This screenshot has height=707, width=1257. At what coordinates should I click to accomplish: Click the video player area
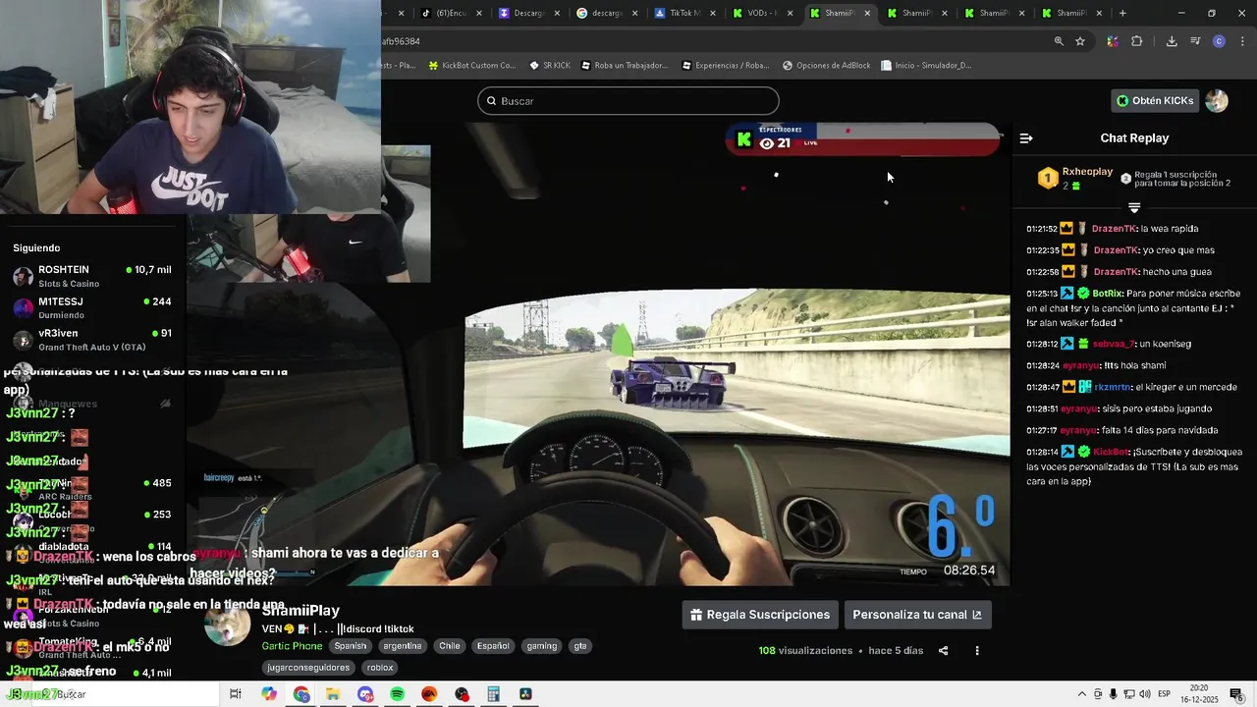tap(599, 353)
